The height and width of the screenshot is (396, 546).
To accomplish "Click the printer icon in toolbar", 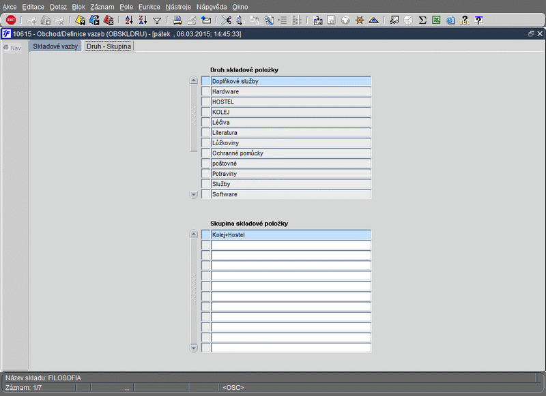I will pyautogui.click(x=177, y=20).
